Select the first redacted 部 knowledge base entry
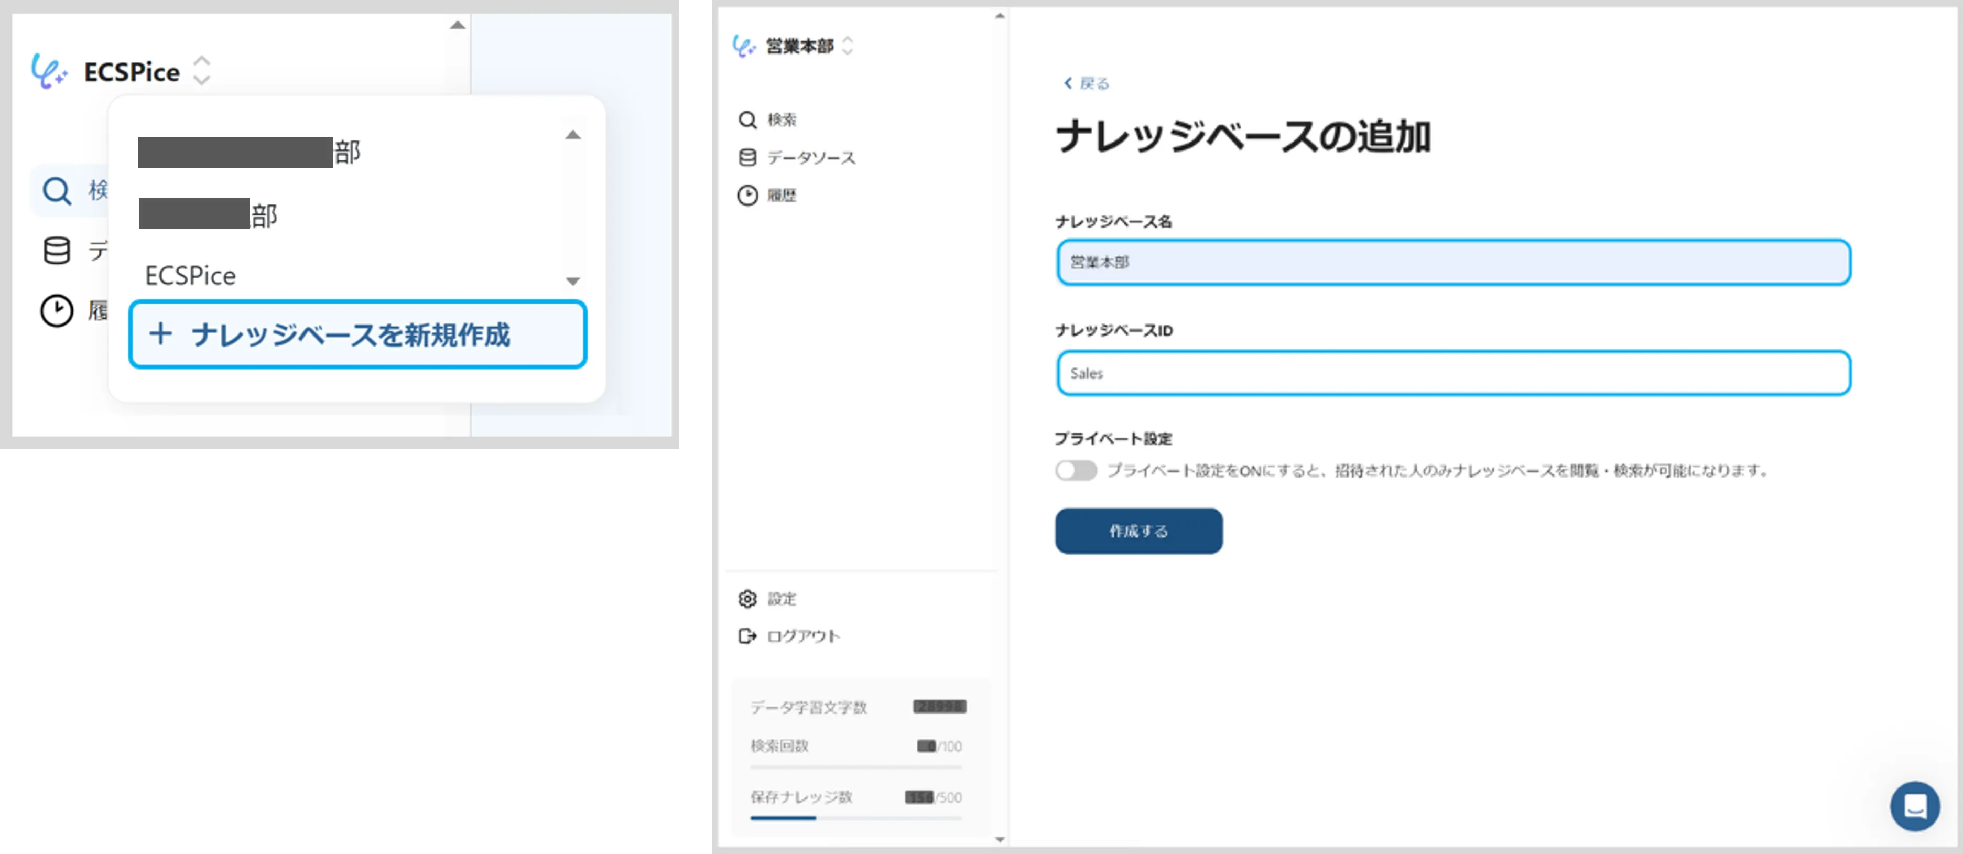 (249, 152)
